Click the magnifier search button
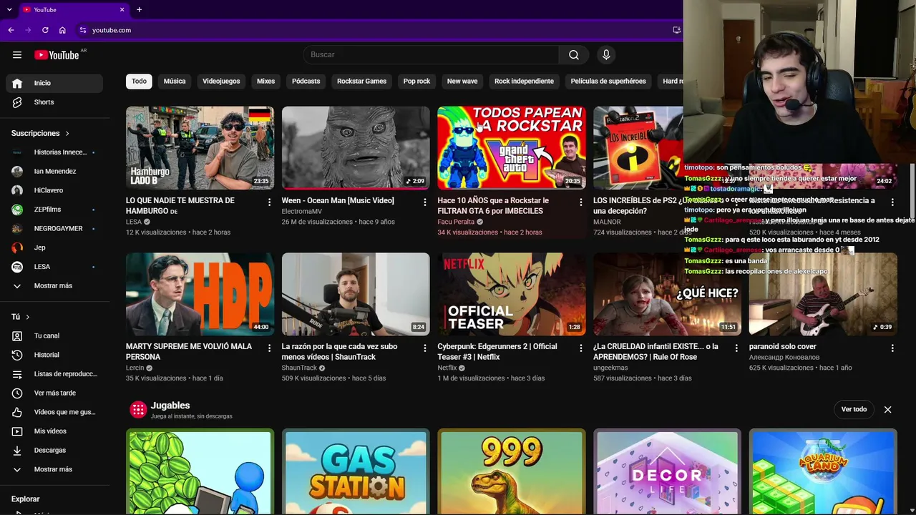 [x=574, y=55]
